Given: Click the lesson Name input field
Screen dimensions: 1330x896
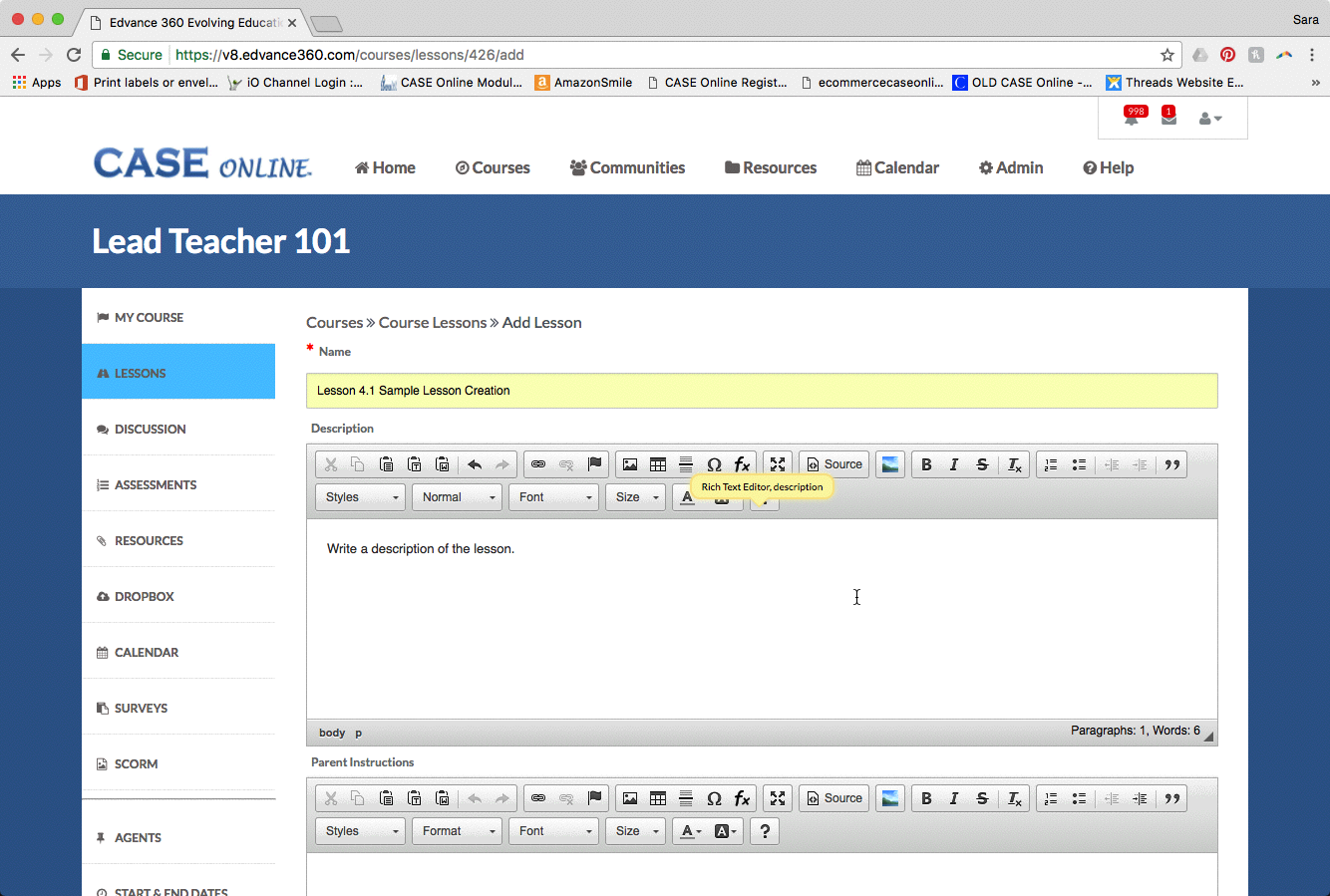Looking at the screenshot, I should [761, 391].
